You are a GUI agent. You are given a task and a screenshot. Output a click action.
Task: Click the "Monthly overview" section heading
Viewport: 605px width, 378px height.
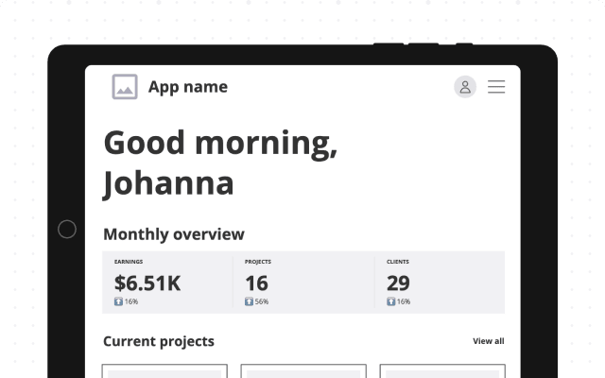pos(173,234)
